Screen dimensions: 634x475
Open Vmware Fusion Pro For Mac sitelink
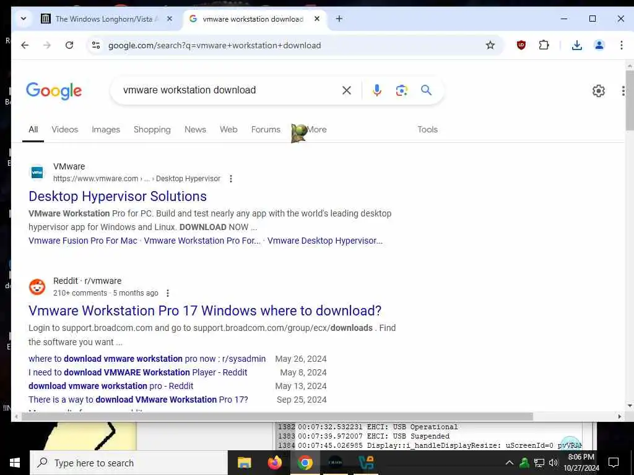pyautogui.click(x=83, y=241)
